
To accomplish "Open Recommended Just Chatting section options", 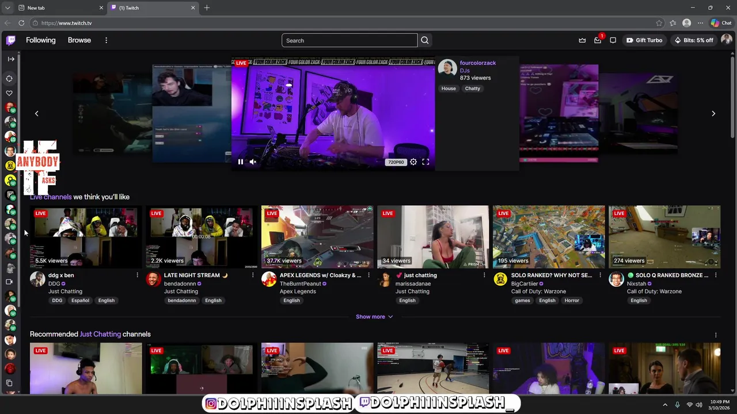I will click(716, 335).
